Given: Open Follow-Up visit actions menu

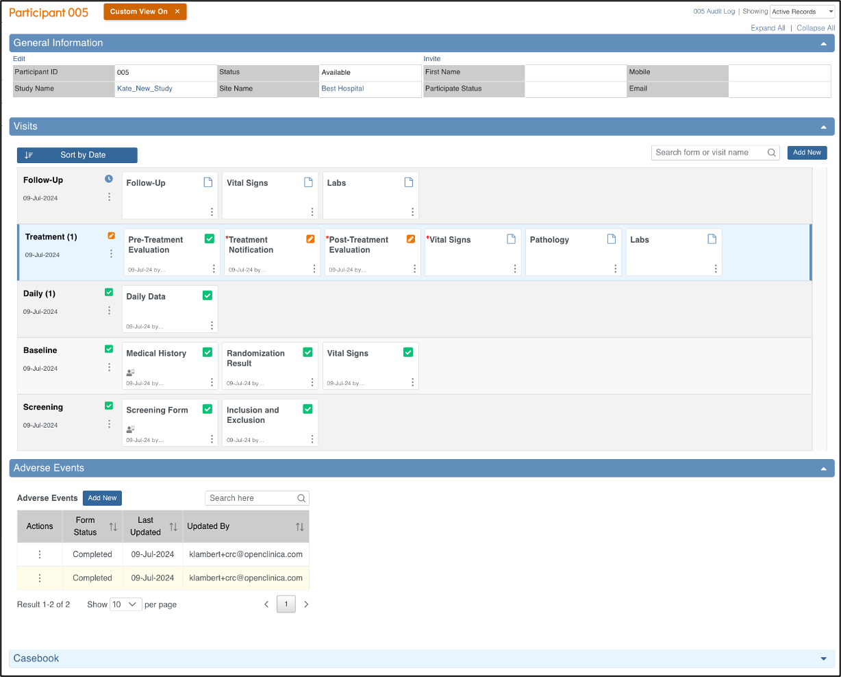Looking at the screenshot, I should [109, 197].
